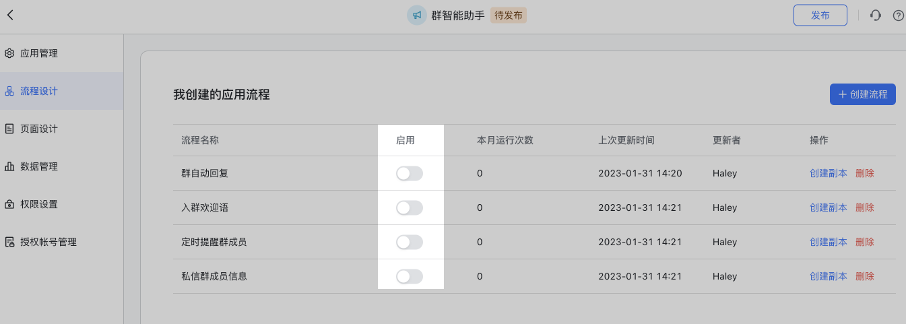Click the help question mark icon

coord(898,15)
